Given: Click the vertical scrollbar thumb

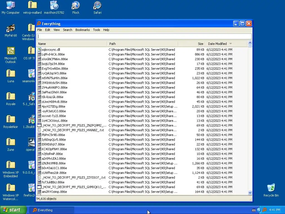Looking at the screenshot, I should 250,46.
